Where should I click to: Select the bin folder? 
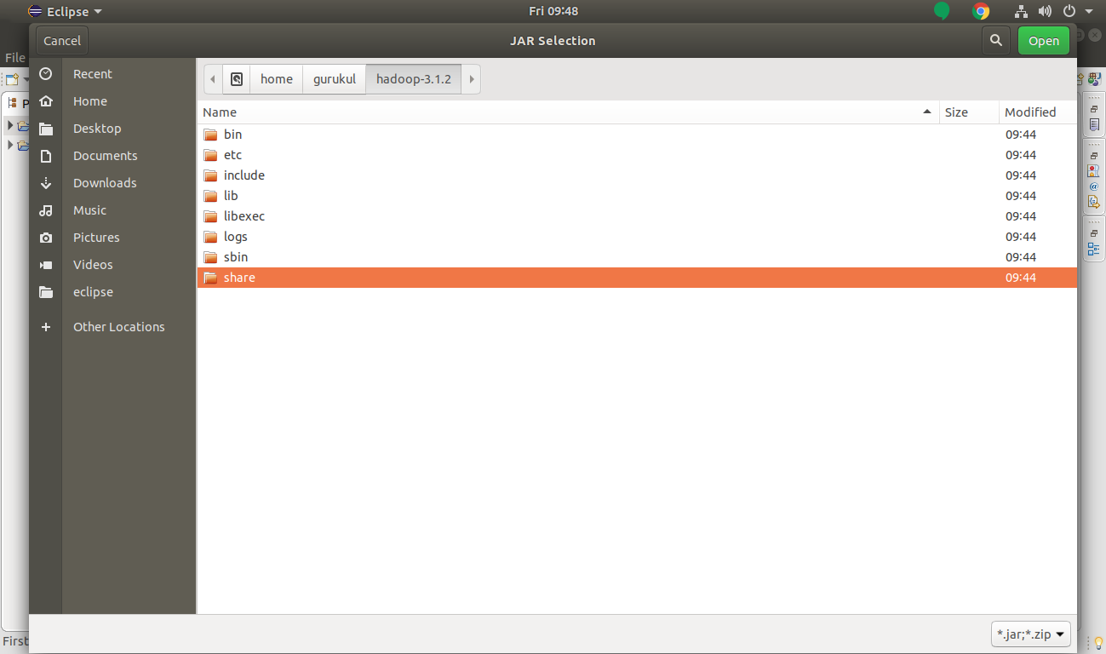(x=637, y=135)
